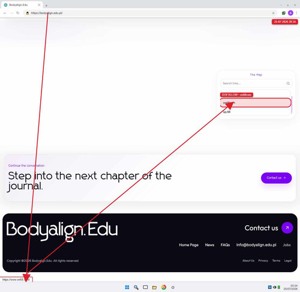Click the blue tray icon left of volume
300x292 pixels.
pyautogui.click(x=269, y=287)
